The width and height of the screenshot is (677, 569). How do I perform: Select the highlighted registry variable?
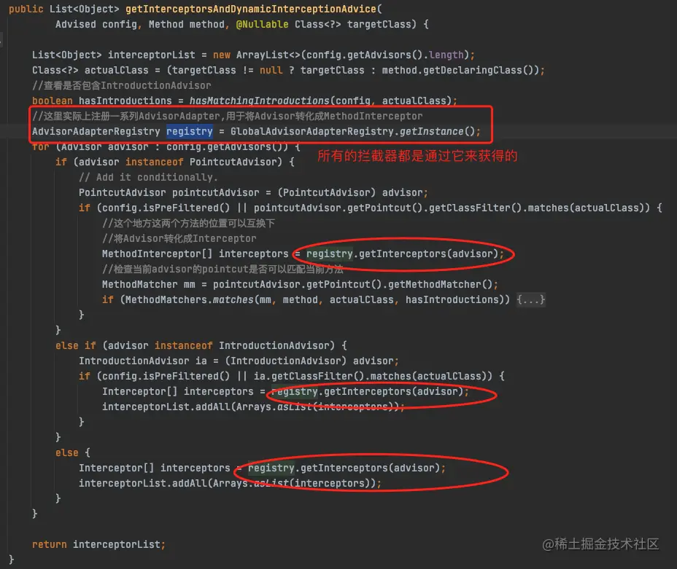pyautogui.click(x=189, y=131)
